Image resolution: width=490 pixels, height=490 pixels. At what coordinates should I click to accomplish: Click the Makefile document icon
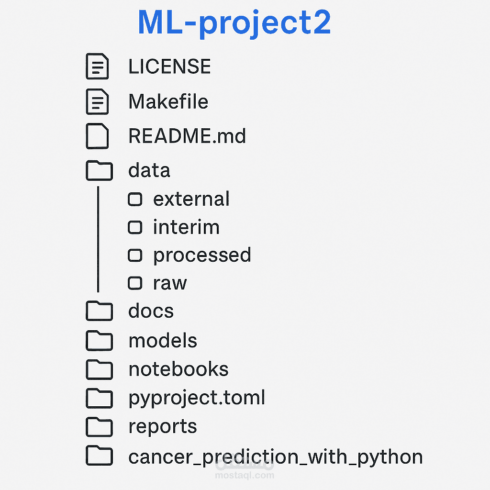click(97, 102)
